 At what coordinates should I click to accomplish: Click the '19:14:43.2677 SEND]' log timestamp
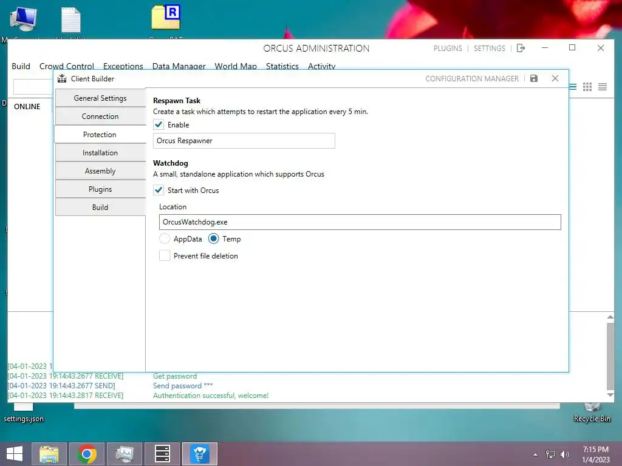82,385
